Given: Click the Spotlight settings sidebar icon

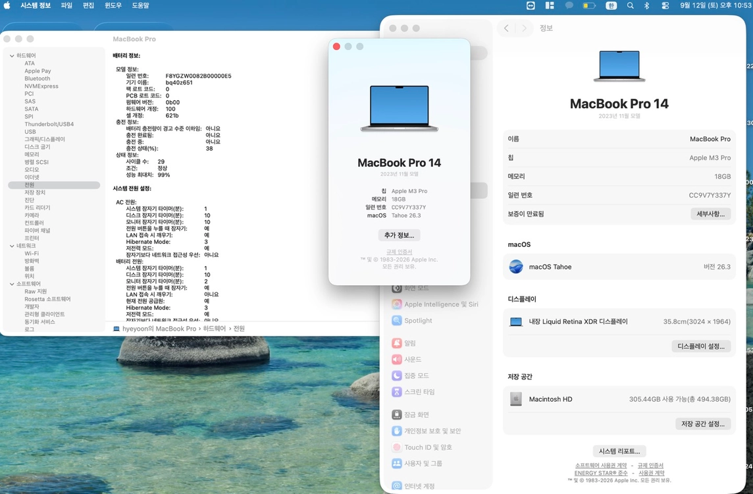Looking at the screenshot, I should pos(397,321).
